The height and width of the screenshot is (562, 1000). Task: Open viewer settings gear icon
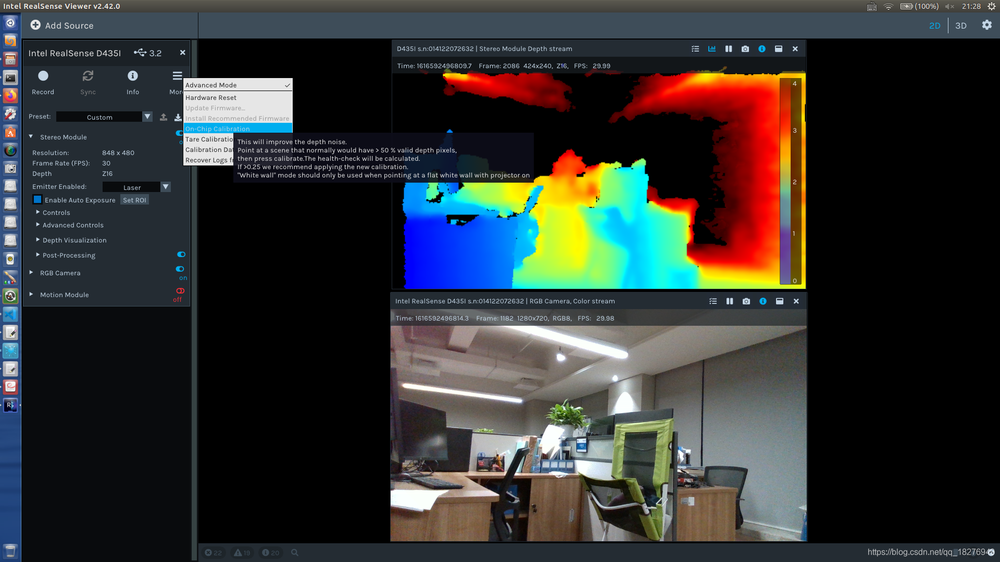987,25
